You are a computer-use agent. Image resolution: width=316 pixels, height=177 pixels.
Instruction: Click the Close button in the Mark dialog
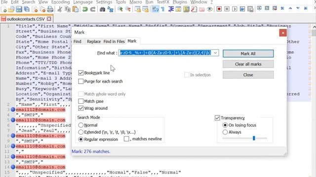[x=248, y=75]
